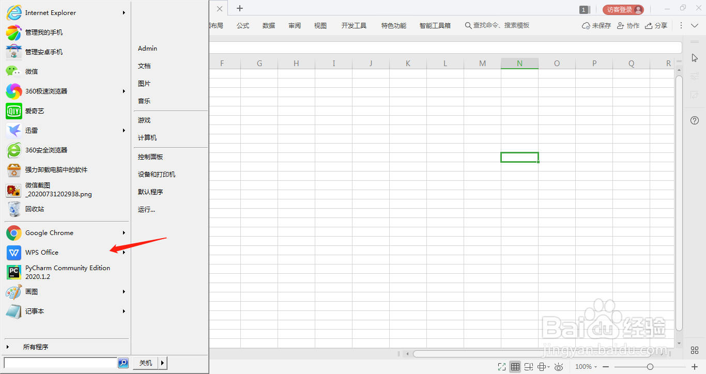Open the 视图 (View) ribbon tab
Screen dimensions: 706x374
pyautogui.click(x=320, y=25)
